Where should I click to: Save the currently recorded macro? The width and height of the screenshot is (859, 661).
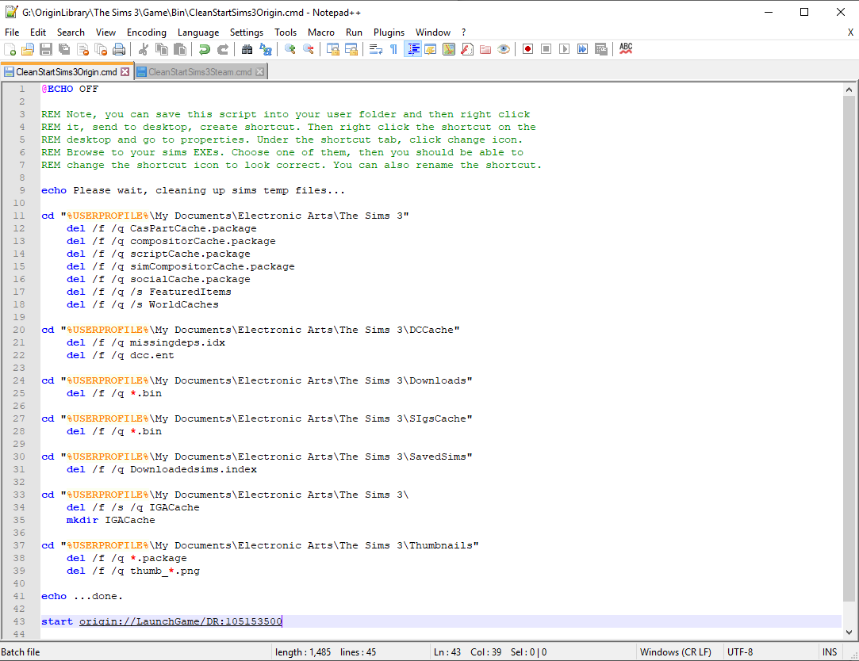tap(601, 49)
